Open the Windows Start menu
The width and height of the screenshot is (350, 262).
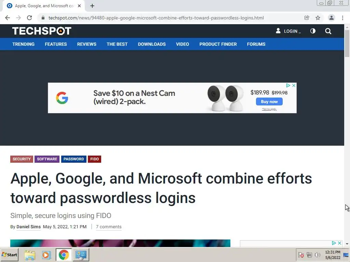coord(9,254)
